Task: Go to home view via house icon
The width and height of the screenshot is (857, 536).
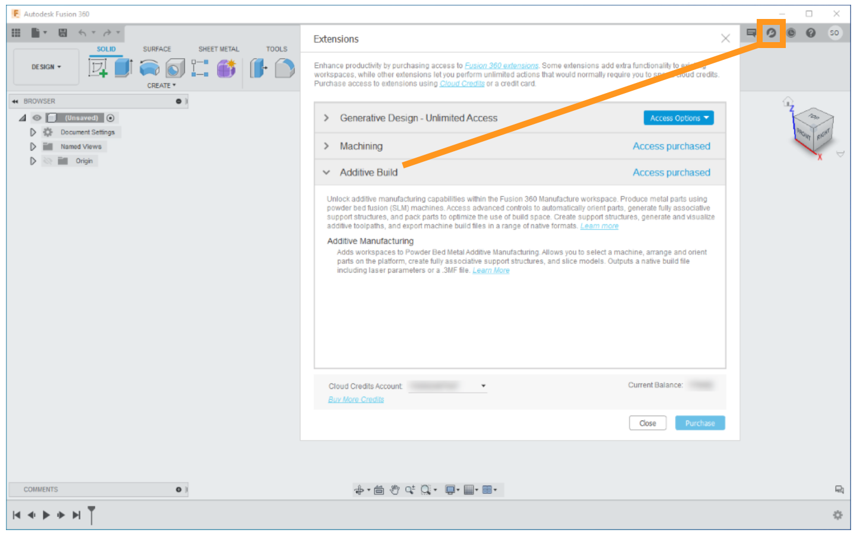Action: (x=788, y=101)
